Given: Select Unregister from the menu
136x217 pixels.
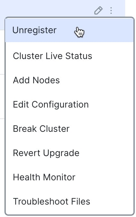Looking at the screenshot, I should (x=69, y=30).
